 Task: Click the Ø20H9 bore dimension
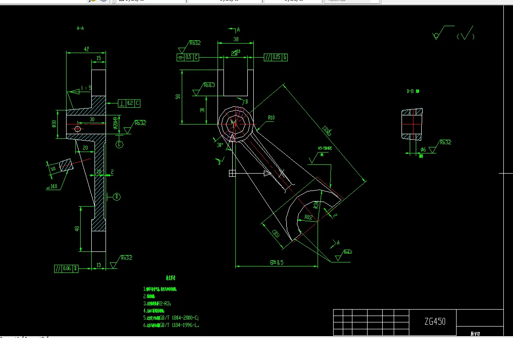click(115, 124)
